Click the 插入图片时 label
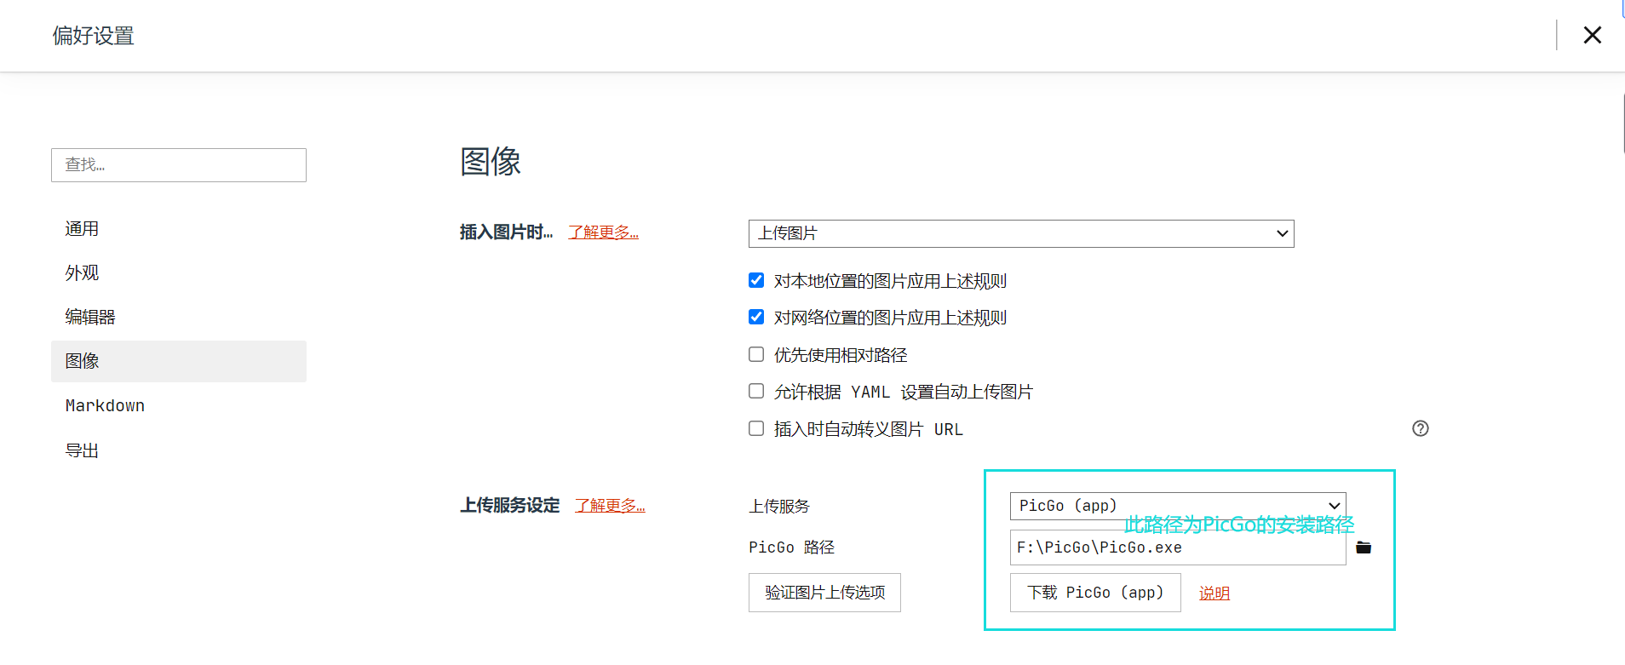 (x=507, y=232)
